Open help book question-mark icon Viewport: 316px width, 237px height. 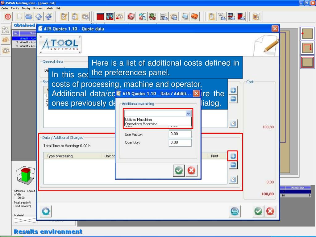256,17
